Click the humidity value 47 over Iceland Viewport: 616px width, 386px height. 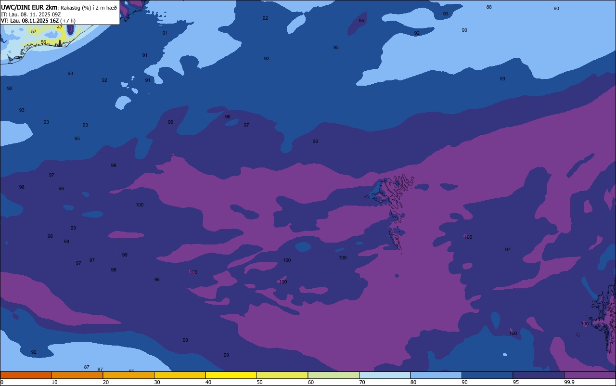click(x=60, y=27)
